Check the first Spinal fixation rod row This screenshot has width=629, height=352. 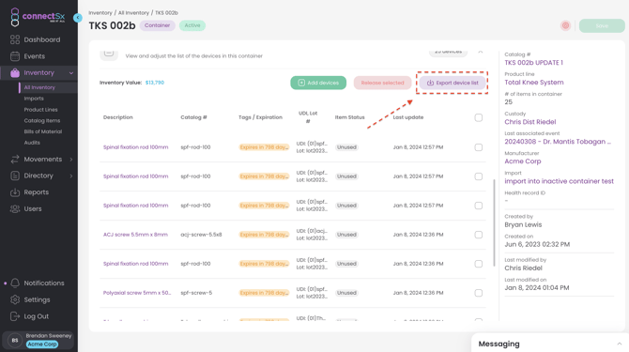[479, 147]
